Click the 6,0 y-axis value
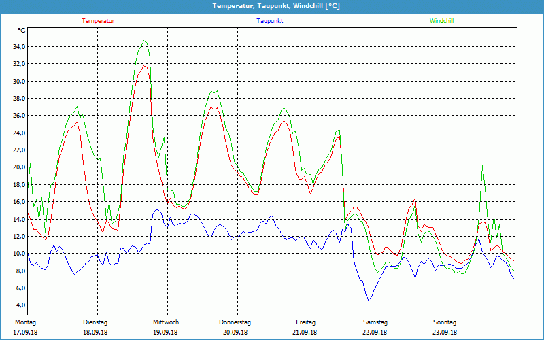The image size is (544, 340). (21, 288)
